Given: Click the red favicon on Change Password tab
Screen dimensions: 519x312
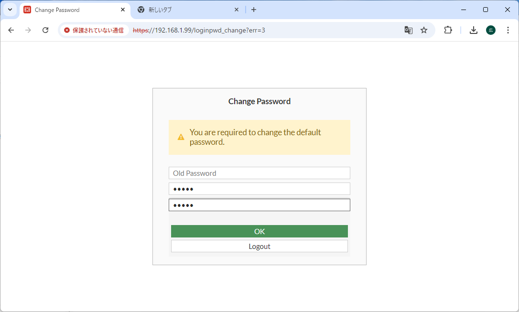Looking at the screenshot, I should point(27,10).
